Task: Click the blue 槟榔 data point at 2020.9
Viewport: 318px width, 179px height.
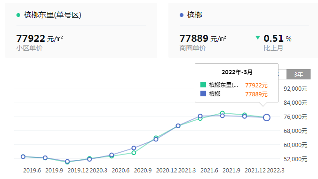Action: click(134, 148)
